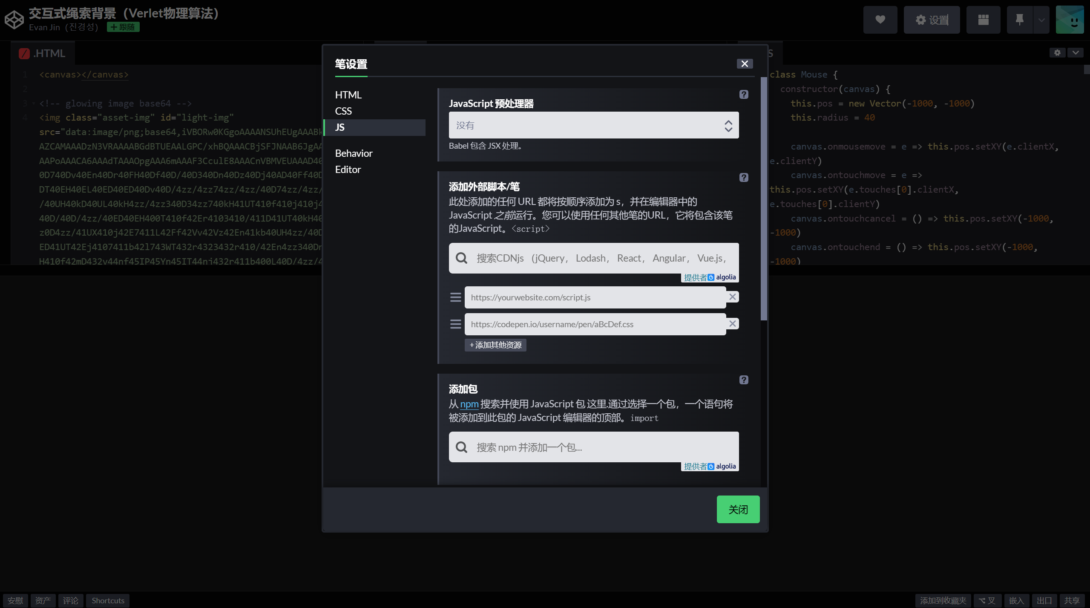Image resolution: width=1090 pixels, height=608 pixels.
Task: Click algolia link under CDNjs search
Action: pyautogui.click(x=710, y=277)
